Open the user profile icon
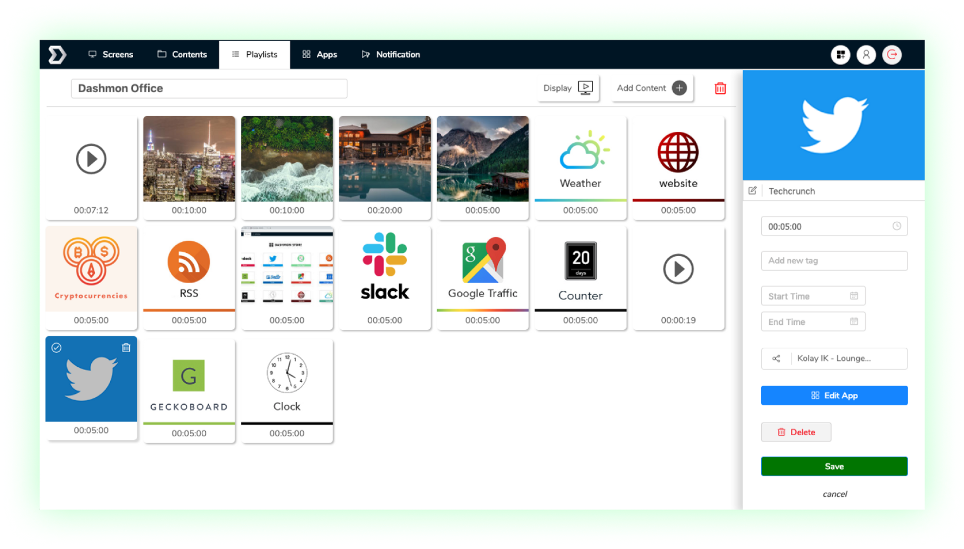The width and height of the screenshot is (964, 549). click(x=866, y=55)
